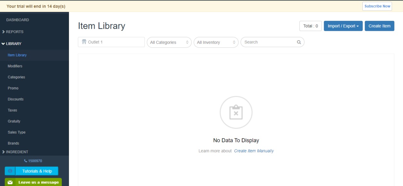Open the Outlet 1 selector
Viewport: 403px width, 186px height.
pos(111,42)
